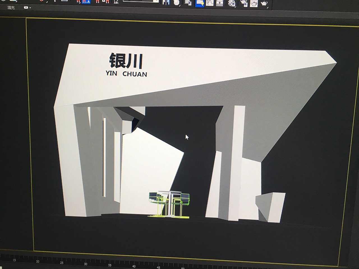Open Edit Named Selection Sets (ABC icon)
The height and width of the screenshot is (269, 359).
(x=116, y=2)
